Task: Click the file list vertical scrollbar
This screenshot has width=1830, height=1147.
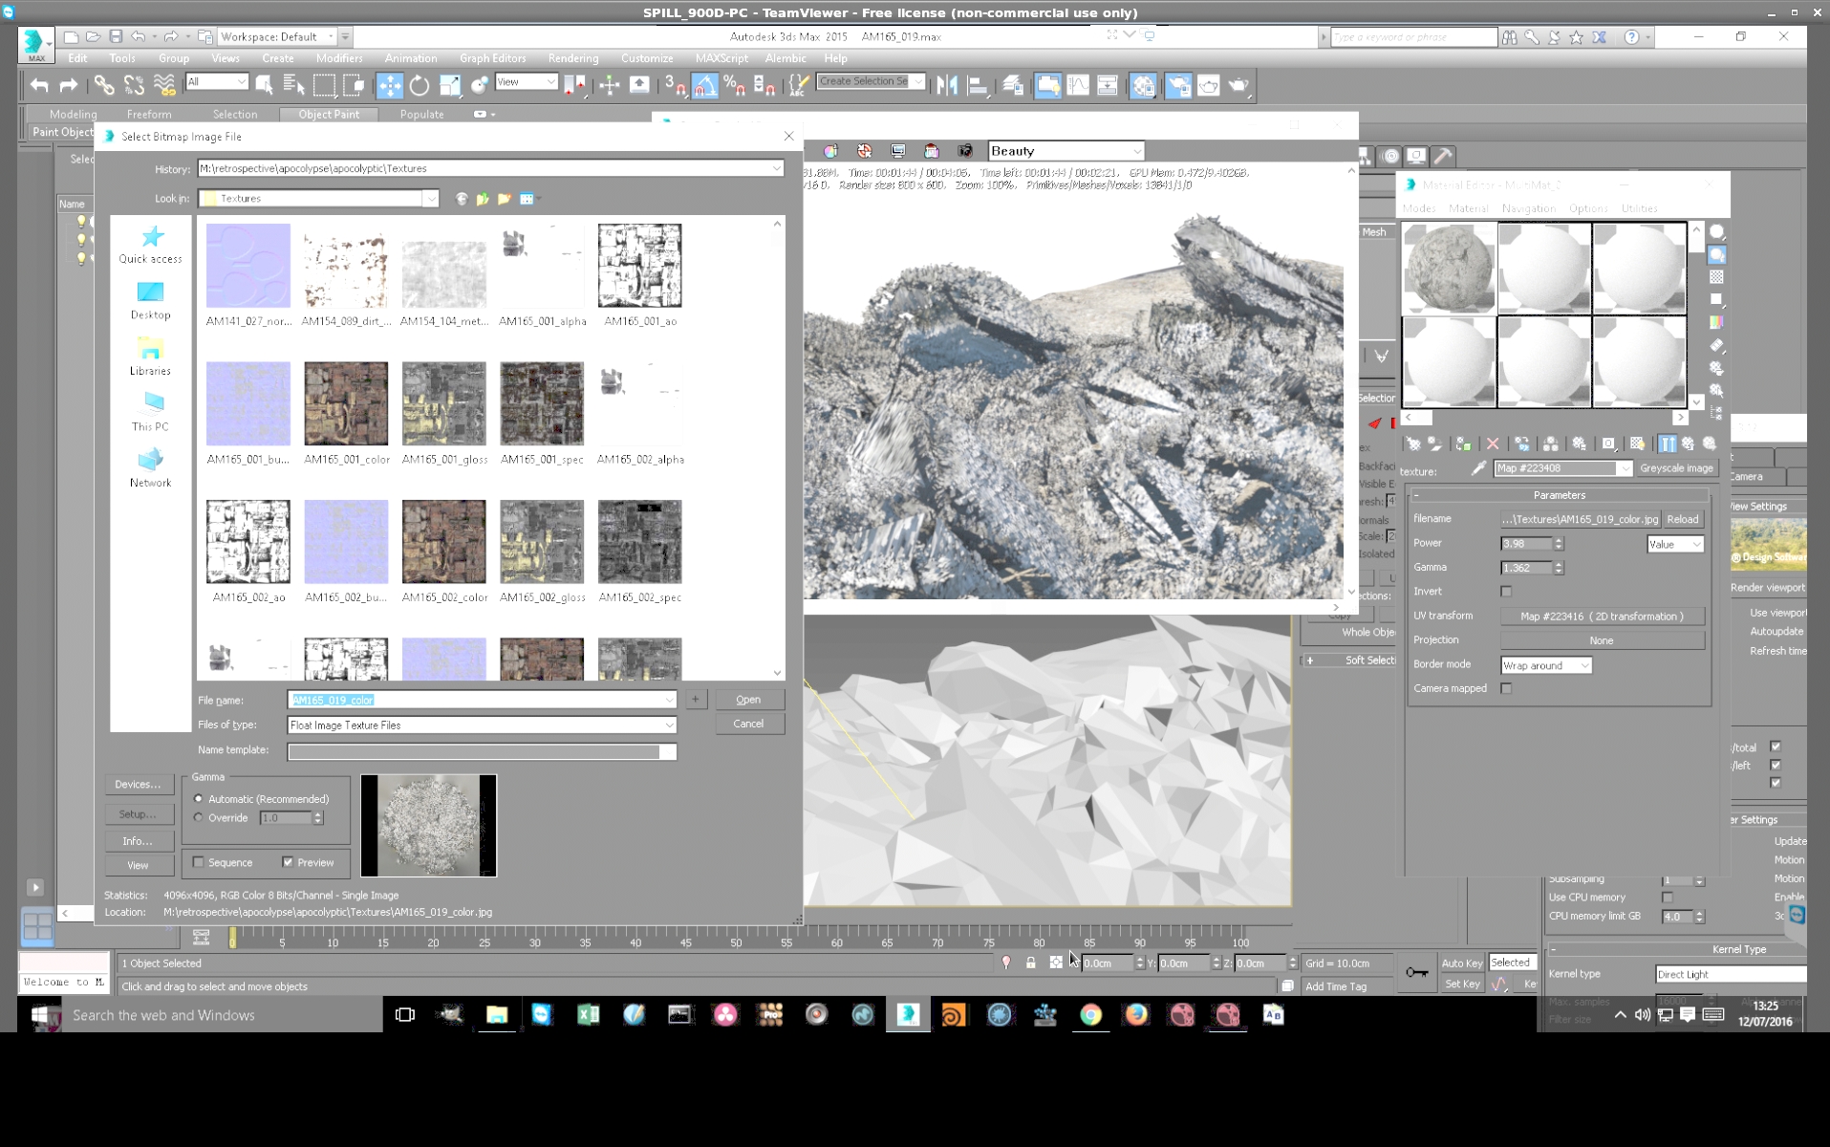Action: pyautogui.click(x=777, y=449)
